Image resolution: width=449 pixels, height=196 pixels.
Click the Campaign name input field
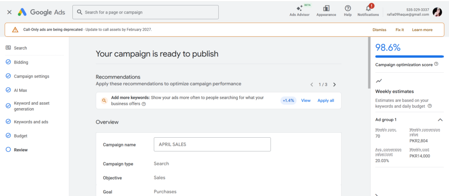coord(212,144)
